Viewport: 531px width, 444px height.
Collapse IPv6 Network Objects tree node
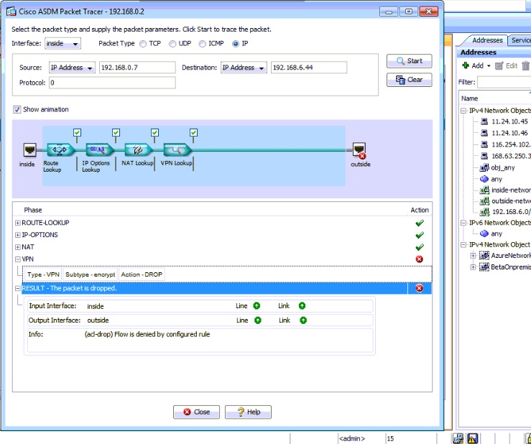click(x=463, y=223)
